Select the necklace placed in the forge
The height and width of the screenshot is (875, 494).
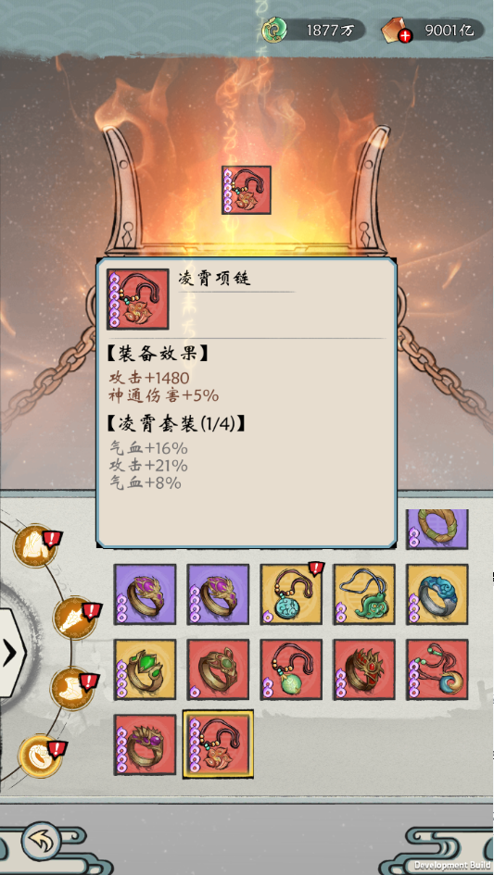246,190
